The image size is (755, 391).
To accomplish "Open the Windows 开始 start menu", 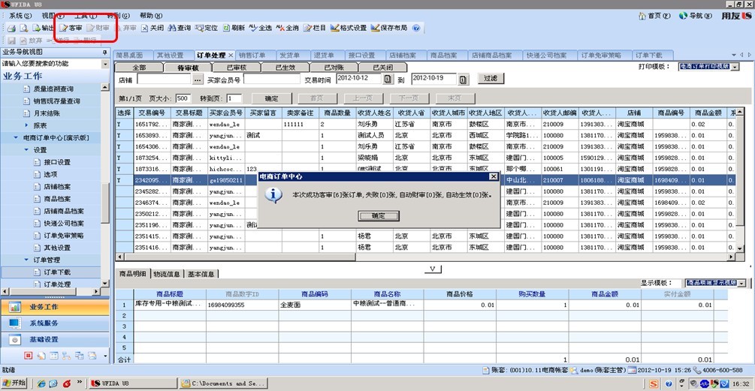I will tap(14, 383).
